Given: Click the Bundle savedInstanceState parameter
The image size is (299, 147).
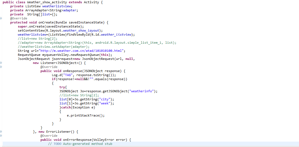Looking at the screenshot, I should tap(79, 22).
